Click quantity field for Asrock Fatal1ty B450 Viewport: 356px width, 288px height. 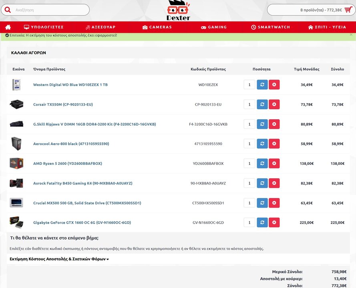coord(249,183)
